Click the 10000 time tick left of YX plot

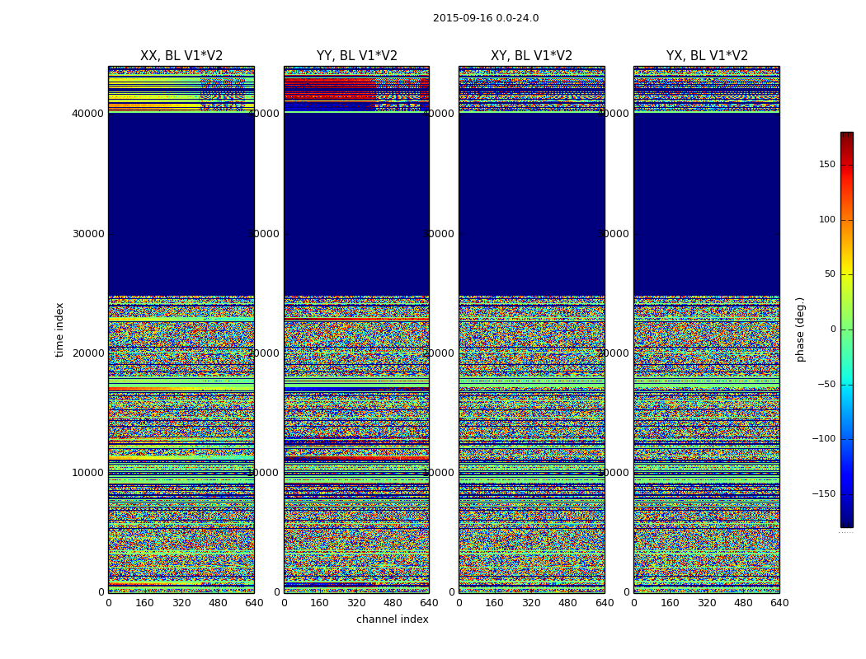point(614,473)
